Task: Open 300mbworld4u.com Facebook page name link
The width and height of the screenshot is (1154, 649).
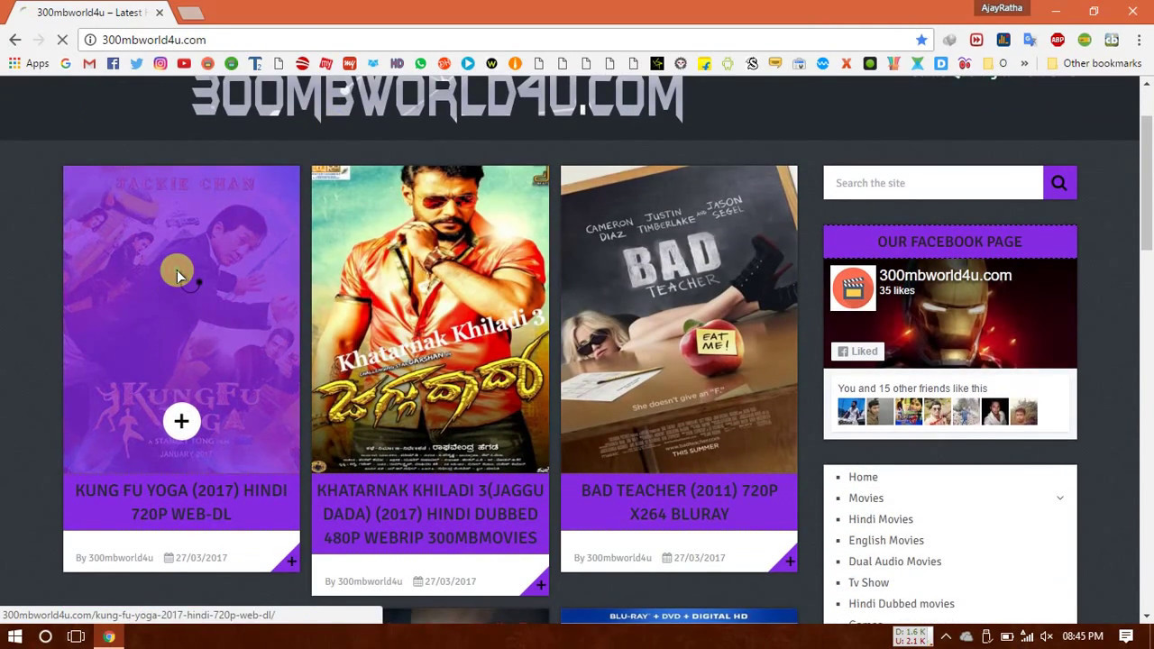Action: pyautogui.click(x=945, y=276)
